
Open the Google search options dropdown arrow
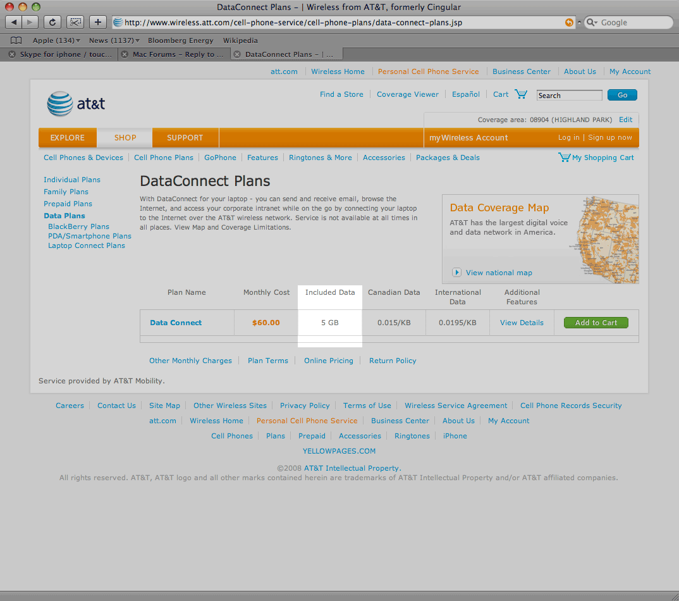pos(596,23)
